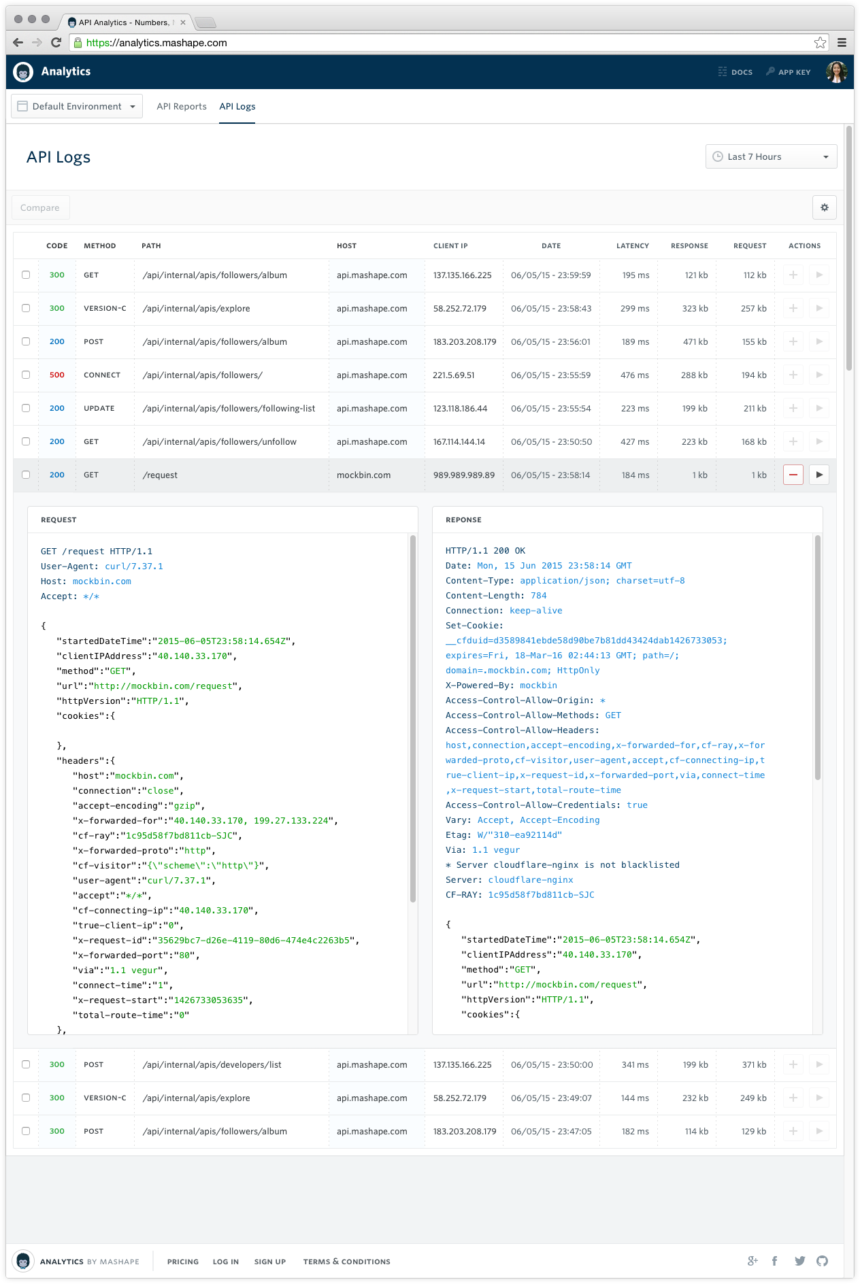Viewport: 860px width, 1284px height.
Task: Bookmark page with the star icon
Action: [x=821, y=42]
